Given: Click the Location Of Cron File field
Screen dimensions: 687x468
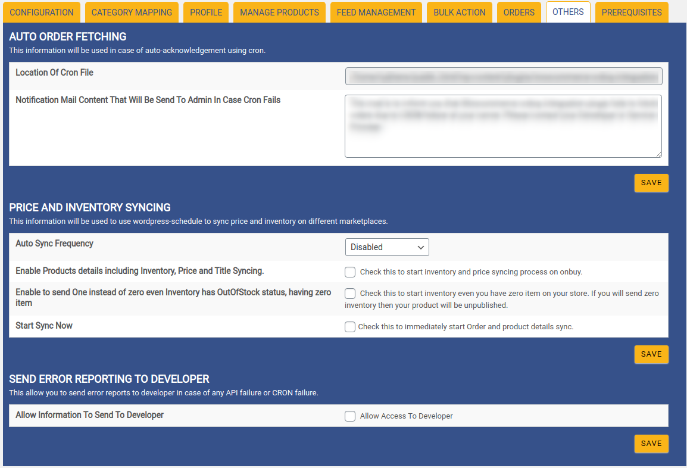Looking at the screenshot, I should tap(503, 76).
